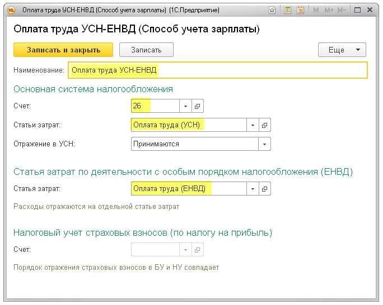Click the Счет field with value 26
Screen dimensions: 383x305
(155, 106)
